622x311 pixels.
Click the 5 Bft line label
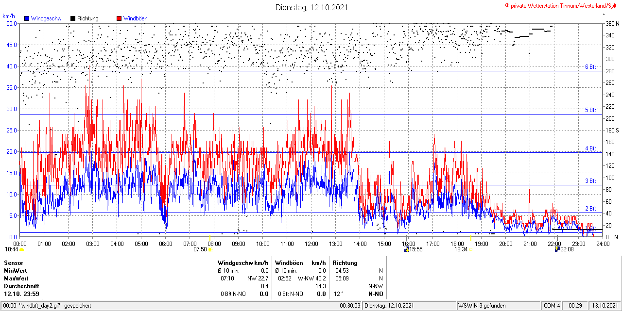(590, 110)
